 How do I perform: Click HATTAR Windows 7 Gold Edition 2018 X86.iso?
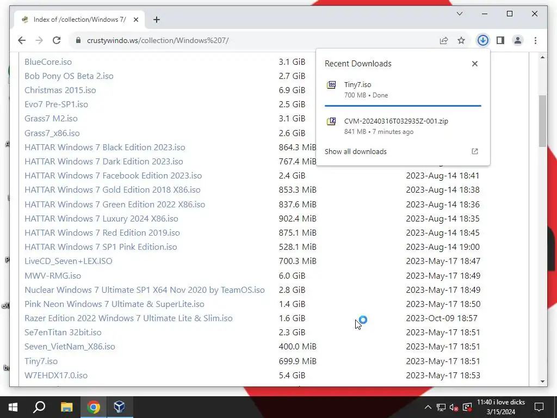pos(112,190)
